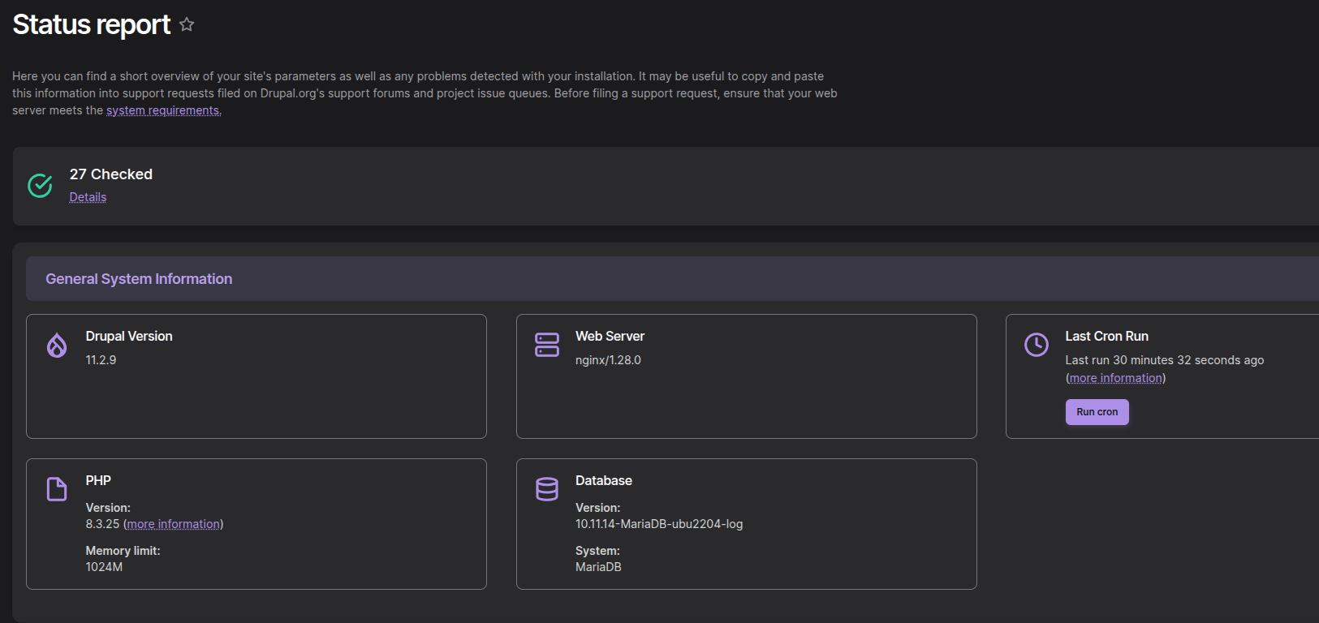
Task: Click the Last Cron Run clock icon
Action: [1037, 345]
